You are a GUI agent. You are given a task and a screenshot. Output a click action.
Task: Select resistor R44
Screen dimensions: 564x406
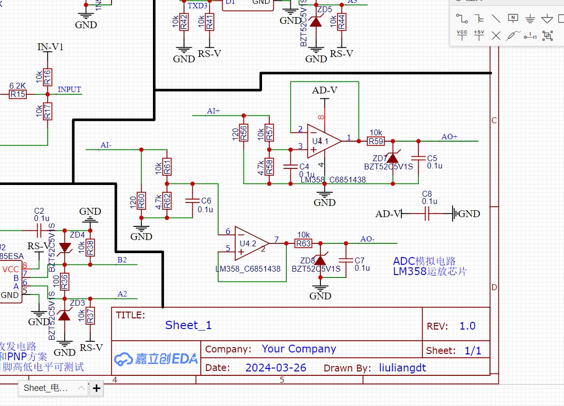341,22
